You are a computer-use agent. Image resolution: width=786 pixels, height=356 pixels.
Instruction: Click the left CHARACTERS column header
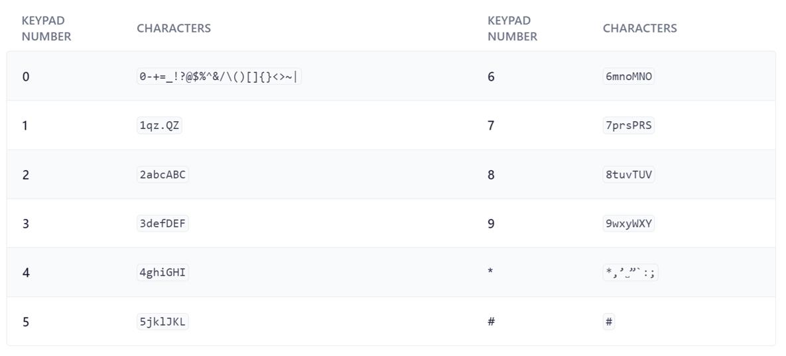173,28
